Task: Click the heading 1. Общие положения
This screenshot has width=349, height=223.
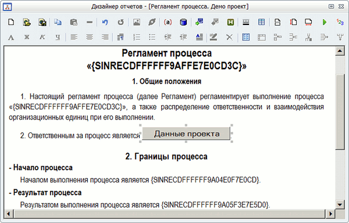Action: (167, 81)
